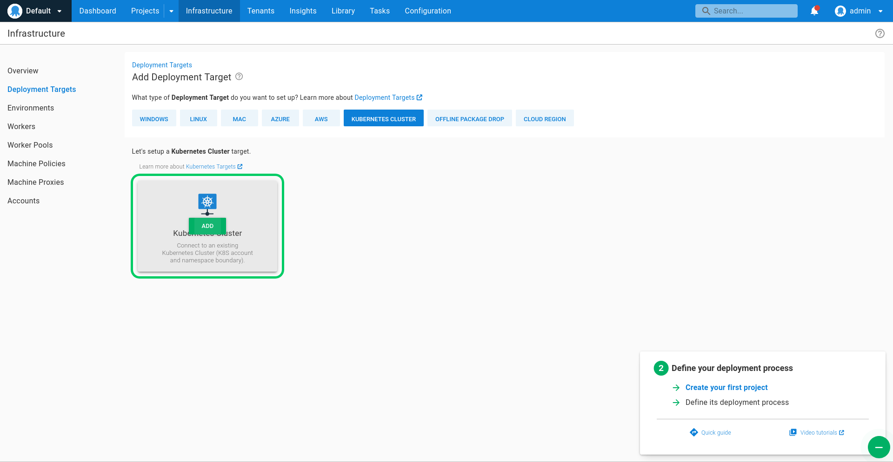Select the LINUX target type
This screenshot has height=462, width=893.
tap(199, 118)
